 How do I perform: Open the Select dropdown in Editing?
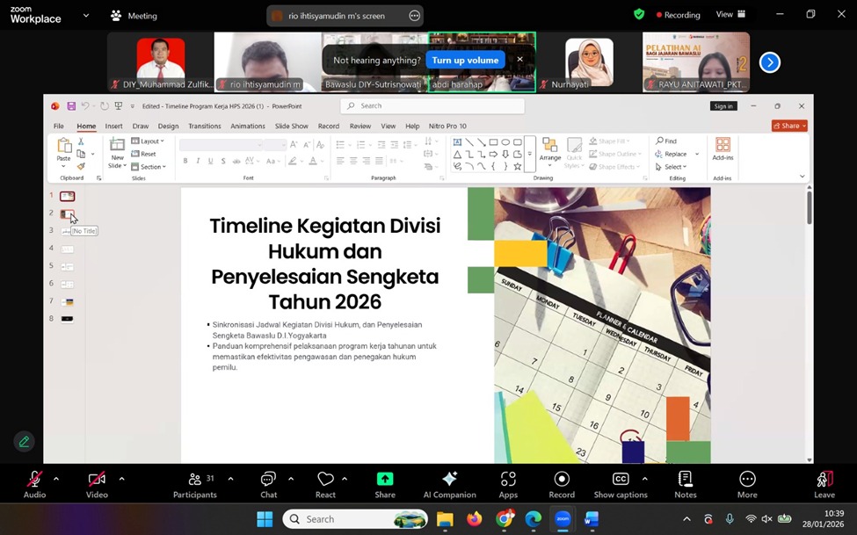coord(671,167)
